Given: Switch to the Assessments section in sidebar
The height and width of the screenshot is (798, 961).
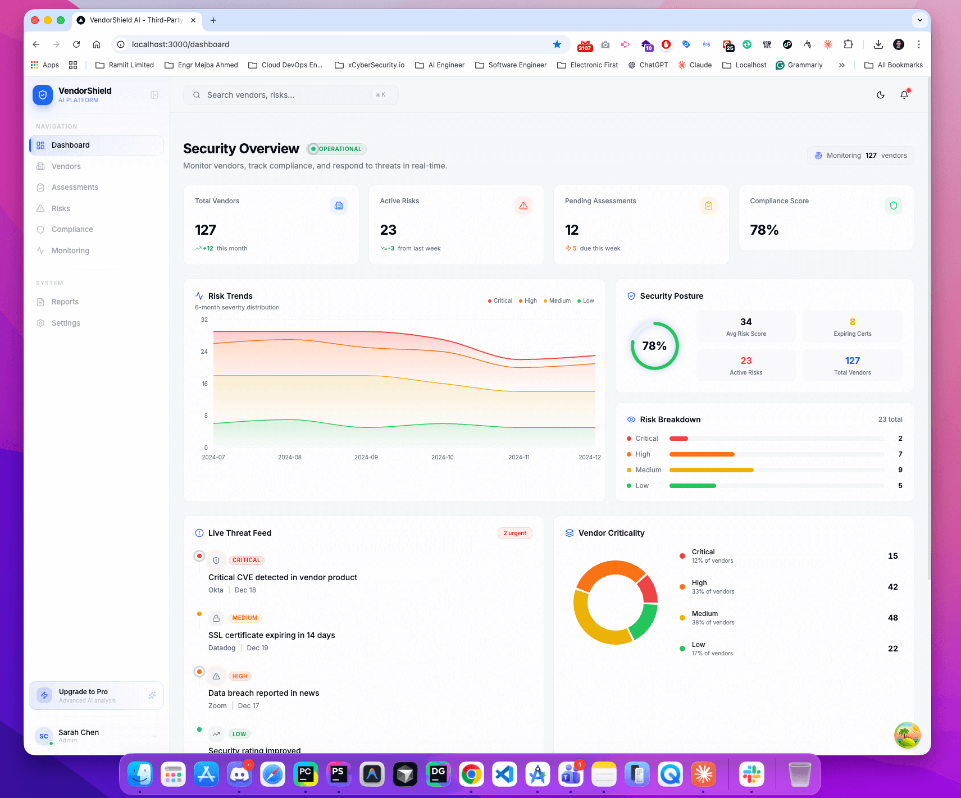Looking at the screenshot, I should tap(75, 187).
